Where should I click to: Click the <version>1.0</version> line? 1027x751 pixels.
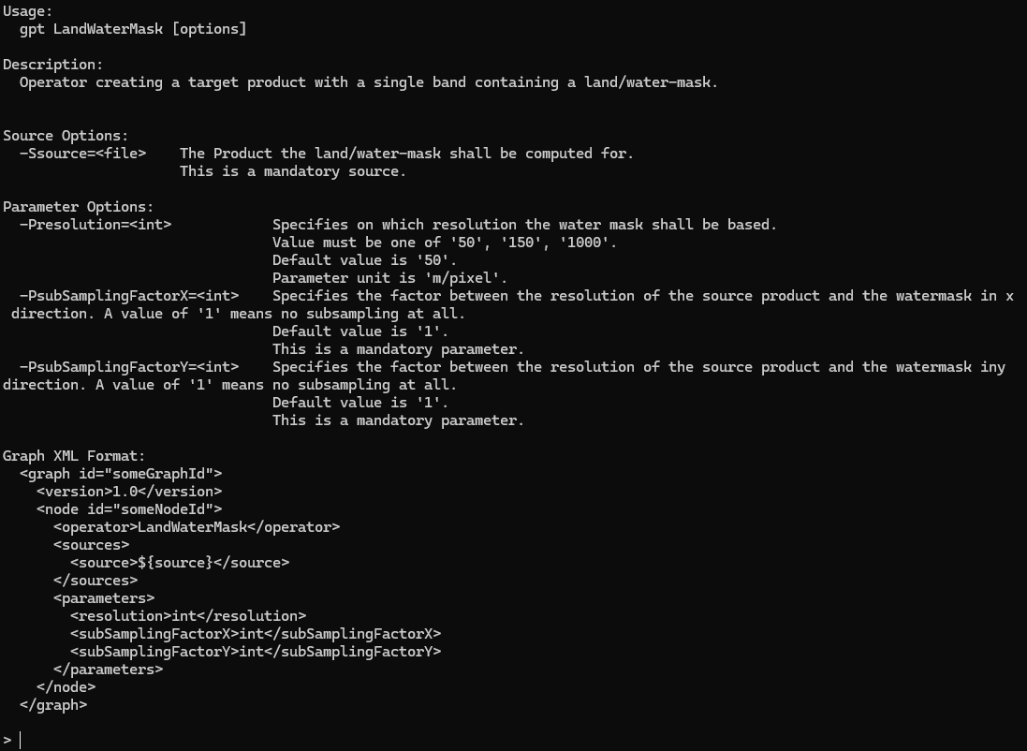point(130,492)
